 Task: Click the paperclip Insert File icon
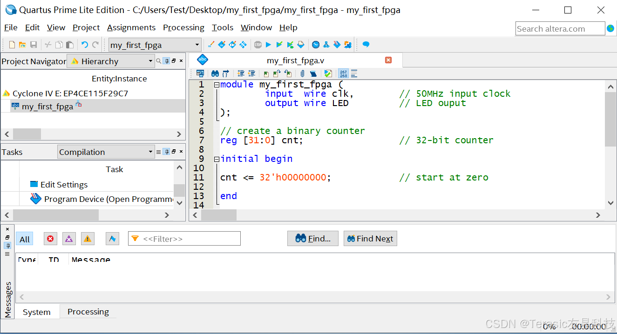click(302, 73)
